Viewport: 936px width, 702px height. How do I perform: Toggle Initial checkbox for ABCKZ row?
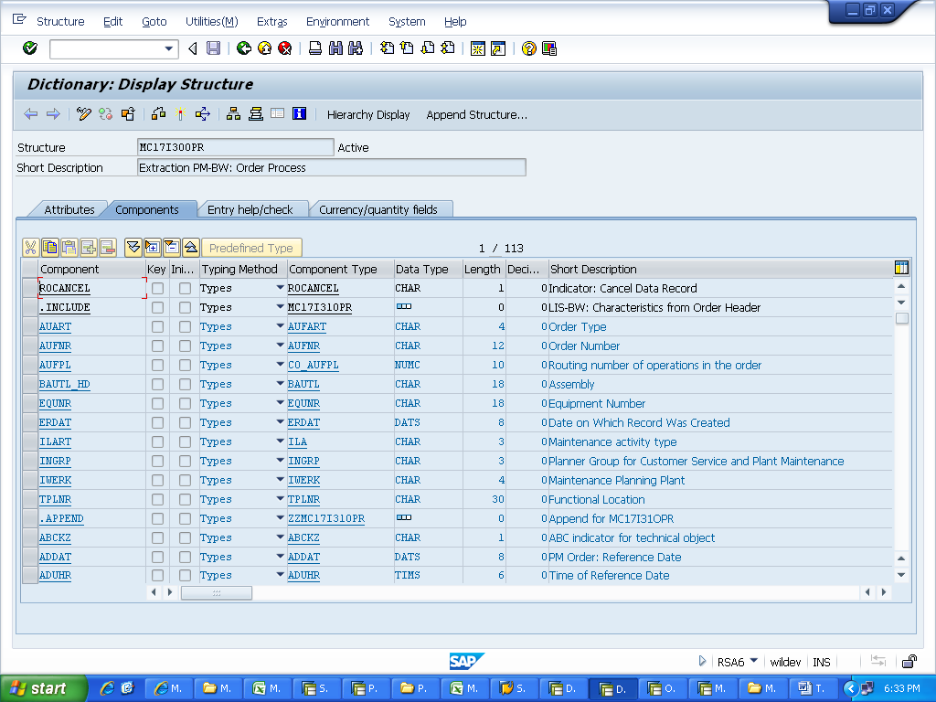point(185,537)
